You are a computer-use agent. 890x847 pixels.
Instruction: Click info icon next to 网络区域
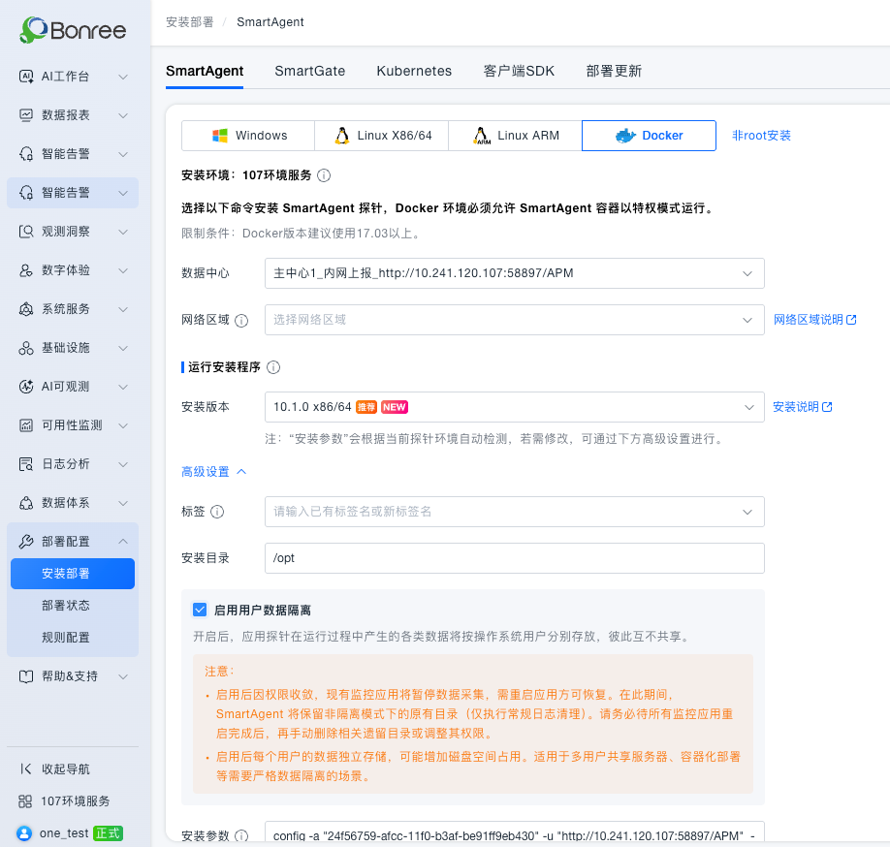click(241, 321)
